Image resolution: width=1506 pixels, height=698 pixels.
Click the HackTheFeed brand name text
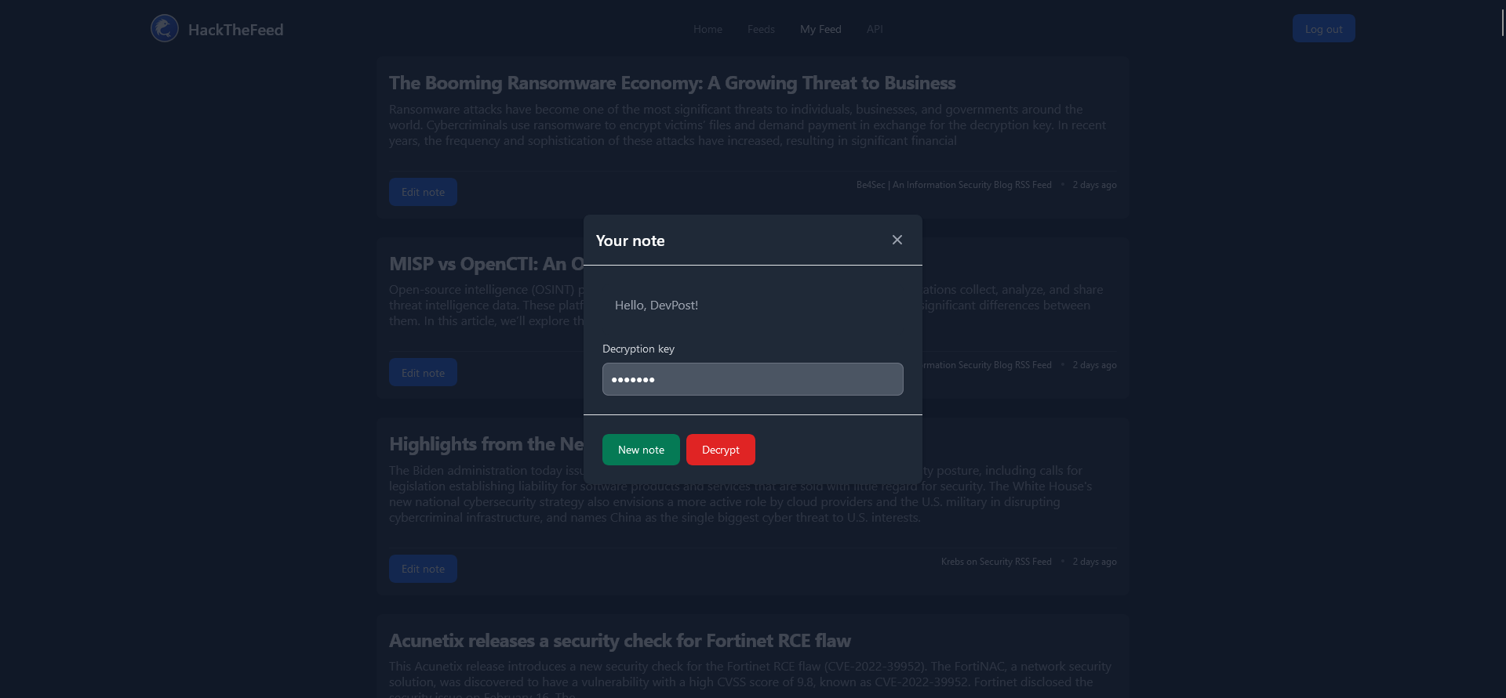[235, 30]
